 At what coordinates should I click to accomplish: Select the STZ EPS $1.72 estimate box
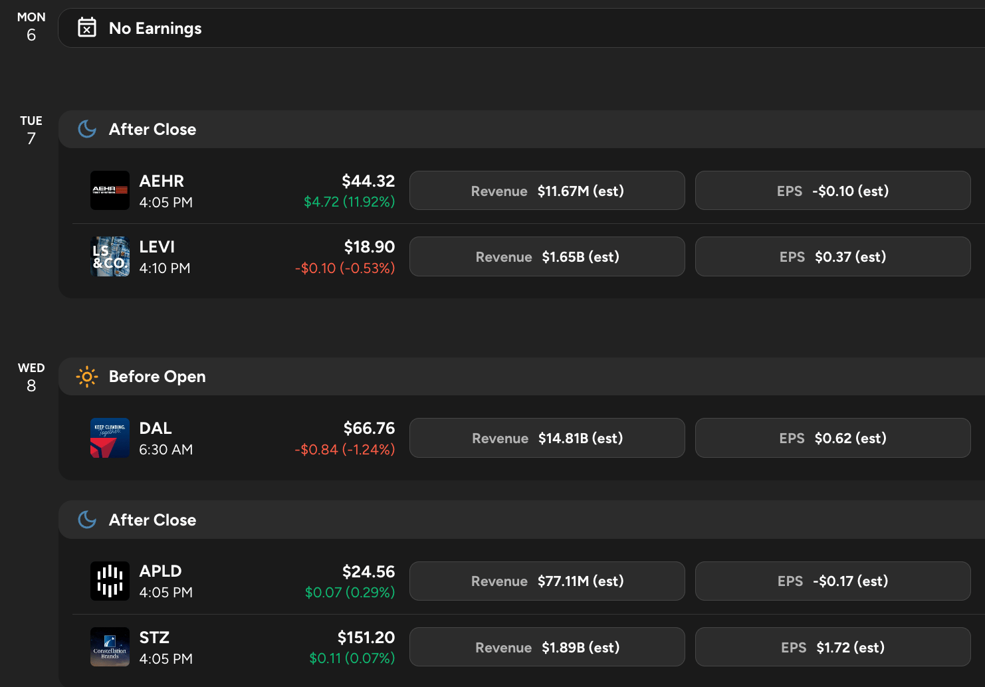tap(833, 647)
